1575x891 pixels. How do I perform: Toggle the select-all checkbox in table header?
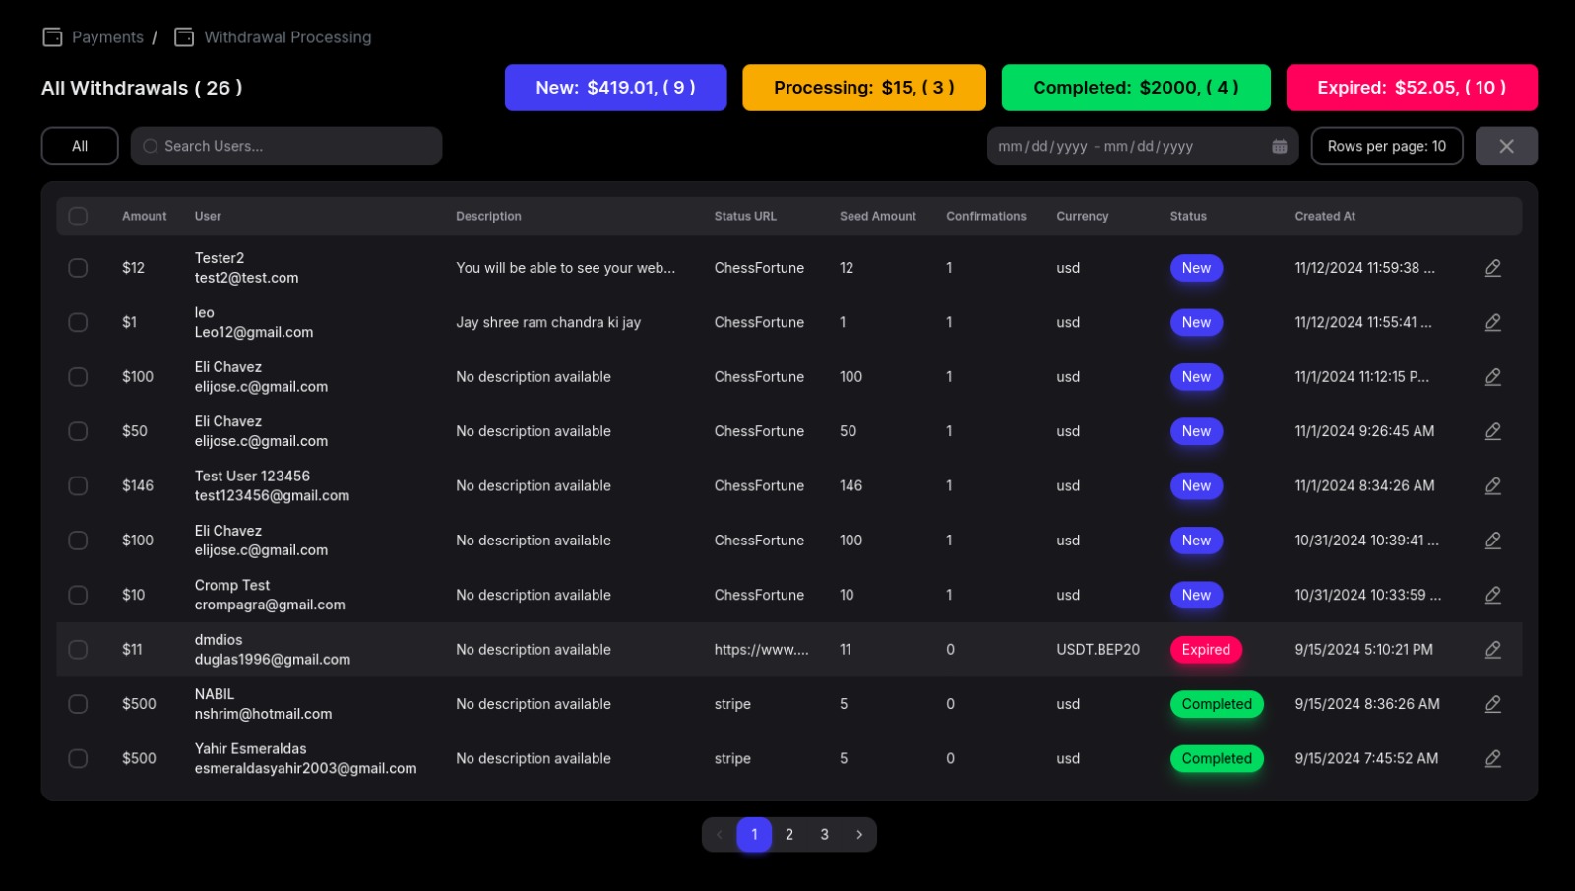pos(78,217)
